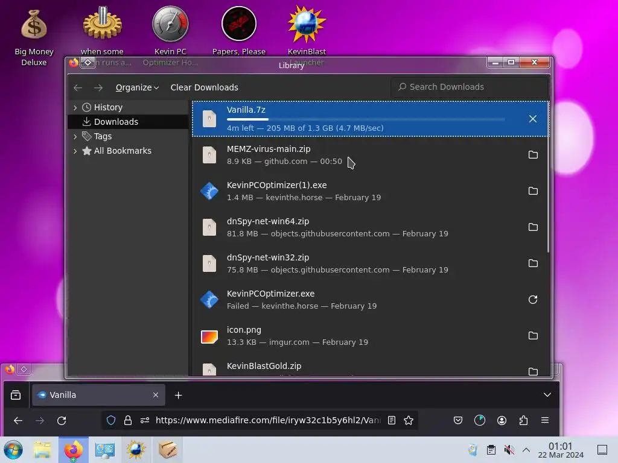
Task: Open site permissions icon in address bar
Action: (x=145, y=420)
